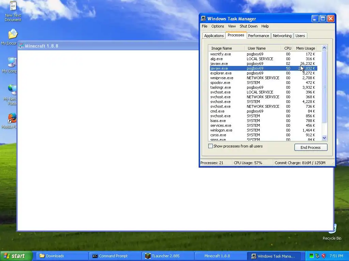Switch to the Applications tab
This screenshot has height=261, width=349.
coord(214,36)
